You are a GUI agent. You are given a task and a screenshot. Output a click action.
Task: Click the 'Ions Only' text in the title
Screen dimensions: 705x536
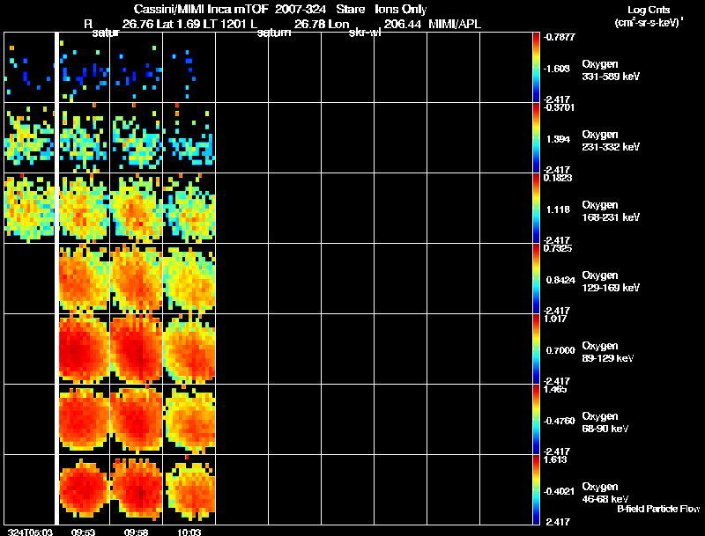401,10
